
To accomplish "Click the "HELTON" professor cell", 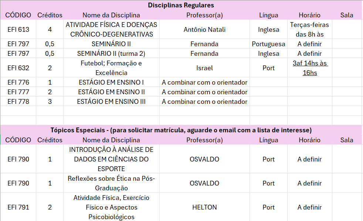I will coord(204,207).
